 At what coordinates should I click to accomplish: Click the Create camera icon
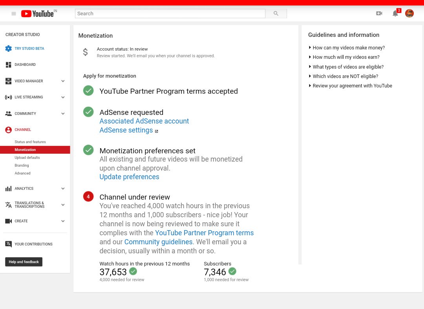(x=8, y=221)
